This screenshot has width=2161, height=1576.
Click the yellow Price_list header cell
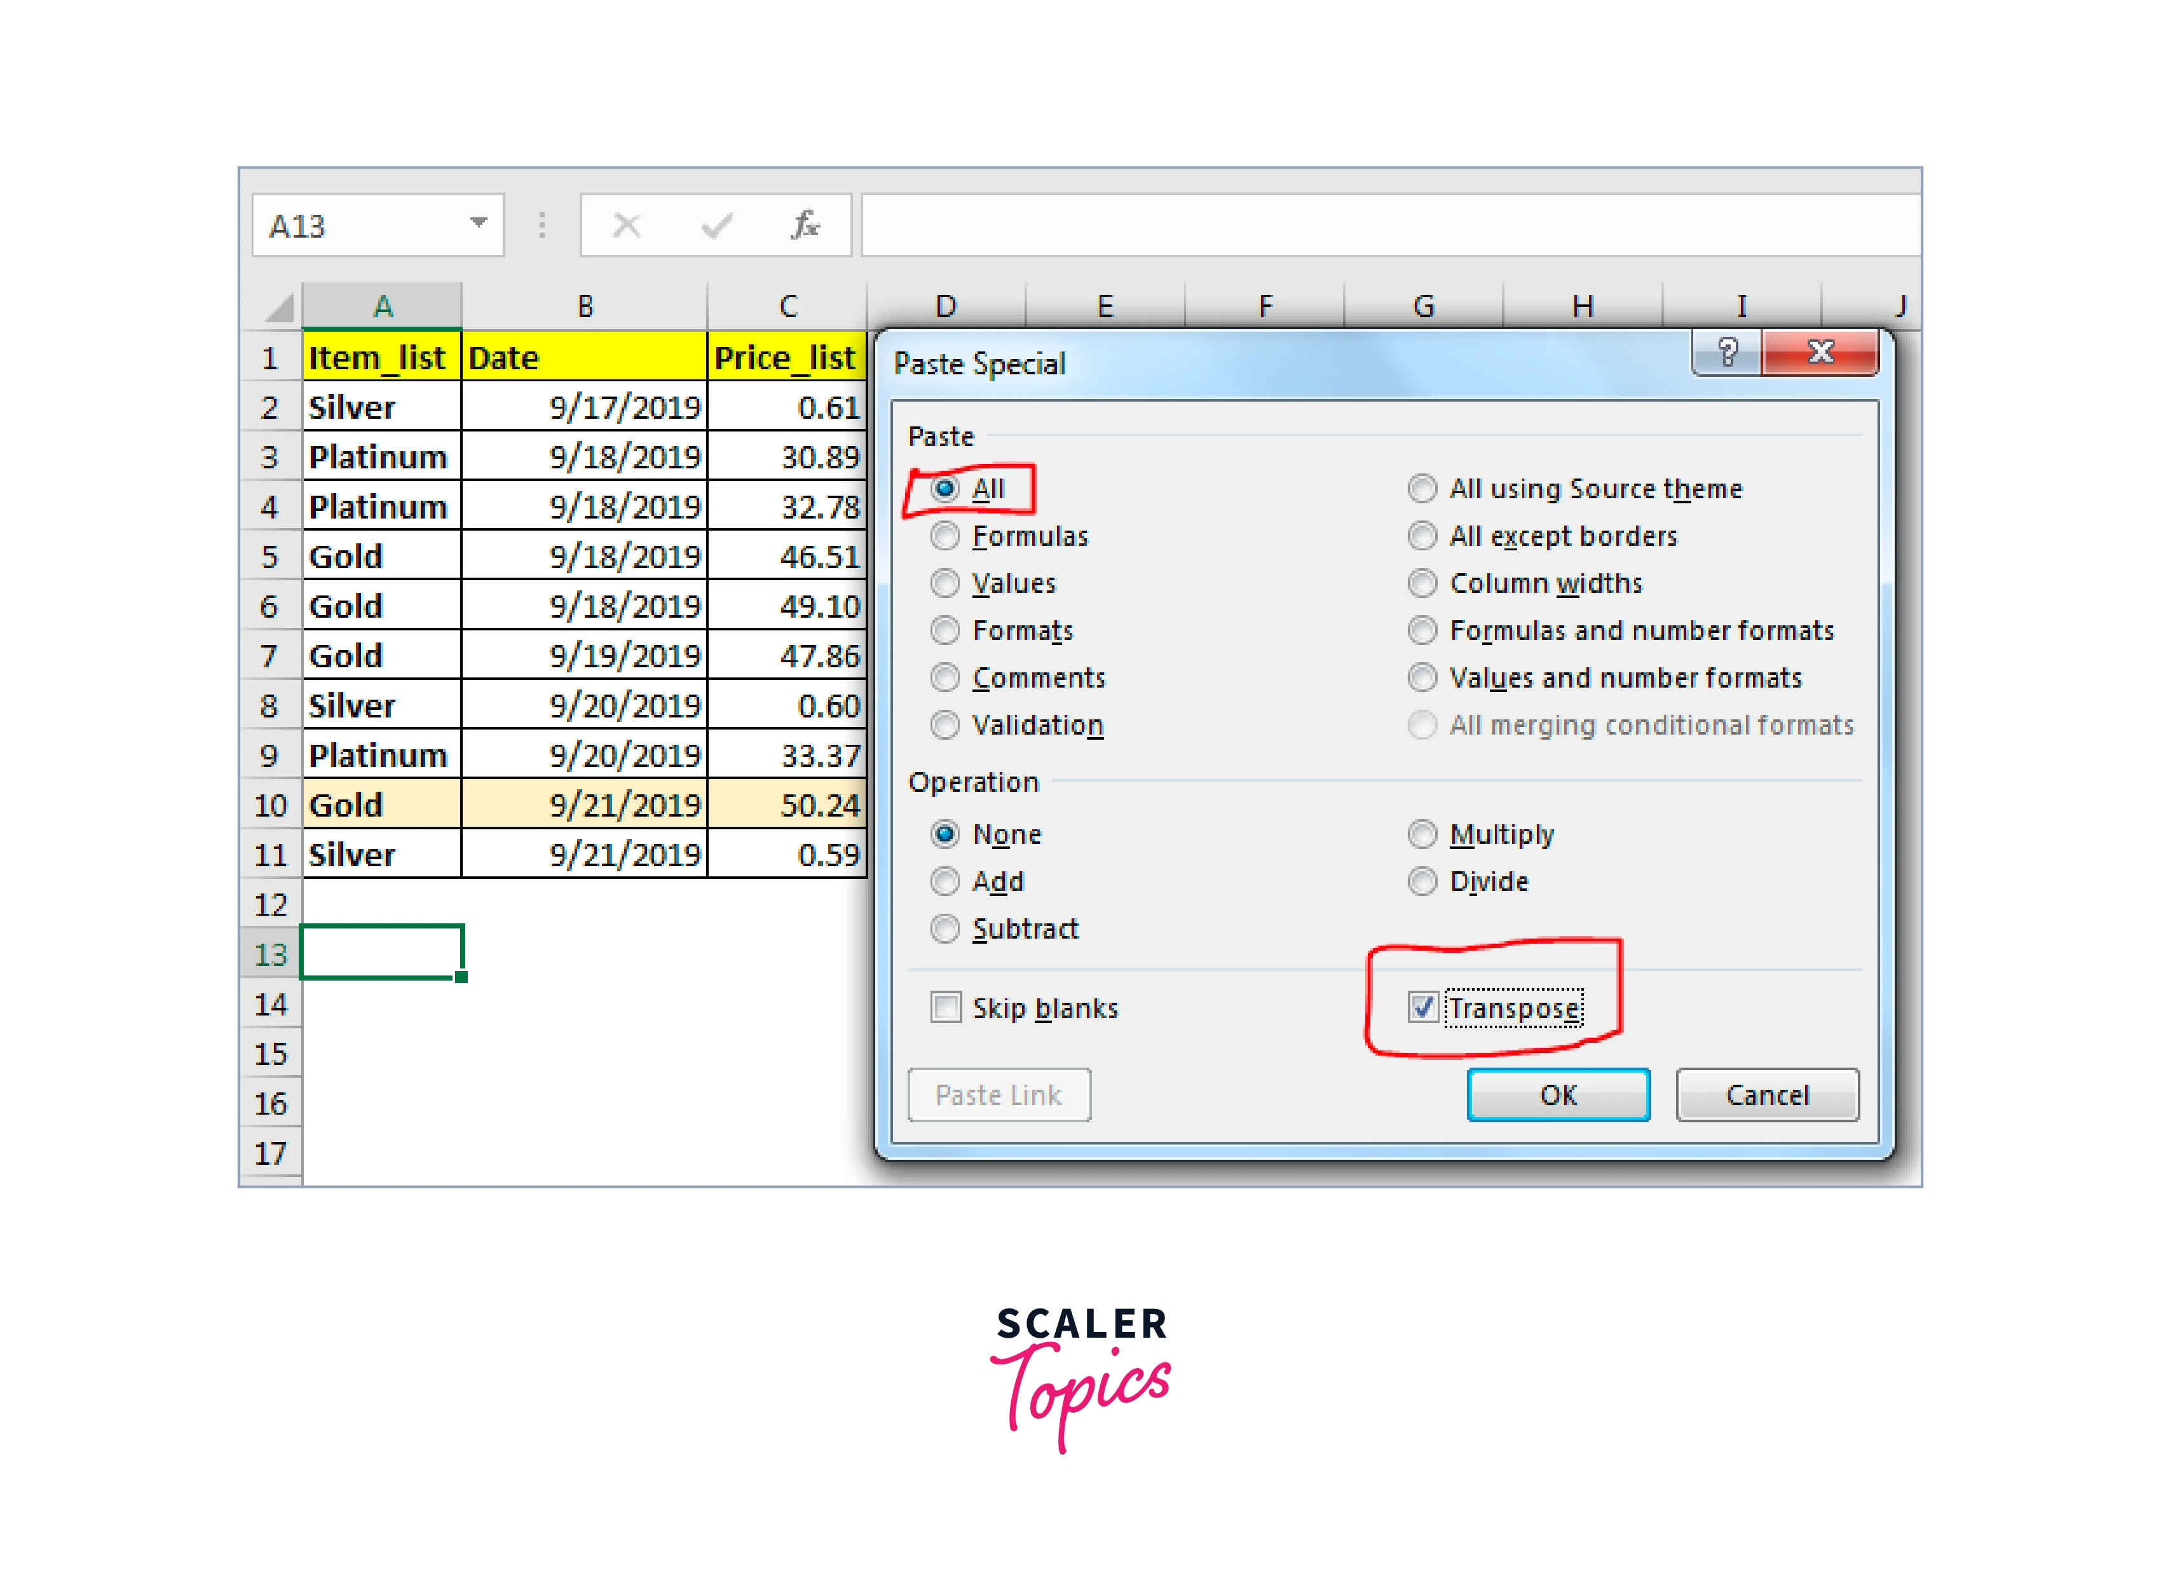(x=785, y=358)
